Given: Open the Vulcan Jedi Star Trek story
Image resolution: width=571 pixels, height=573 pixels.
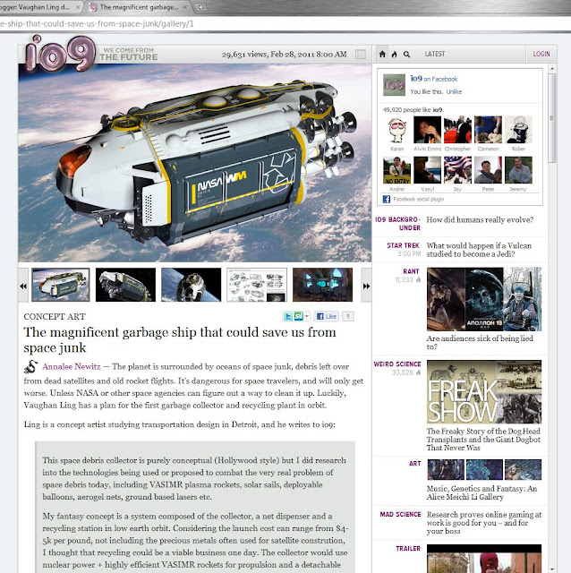Looking at the screenshot, I should 479,250.
